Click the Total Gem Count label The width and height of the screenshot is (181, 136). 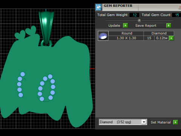click(x=156, y=15)
